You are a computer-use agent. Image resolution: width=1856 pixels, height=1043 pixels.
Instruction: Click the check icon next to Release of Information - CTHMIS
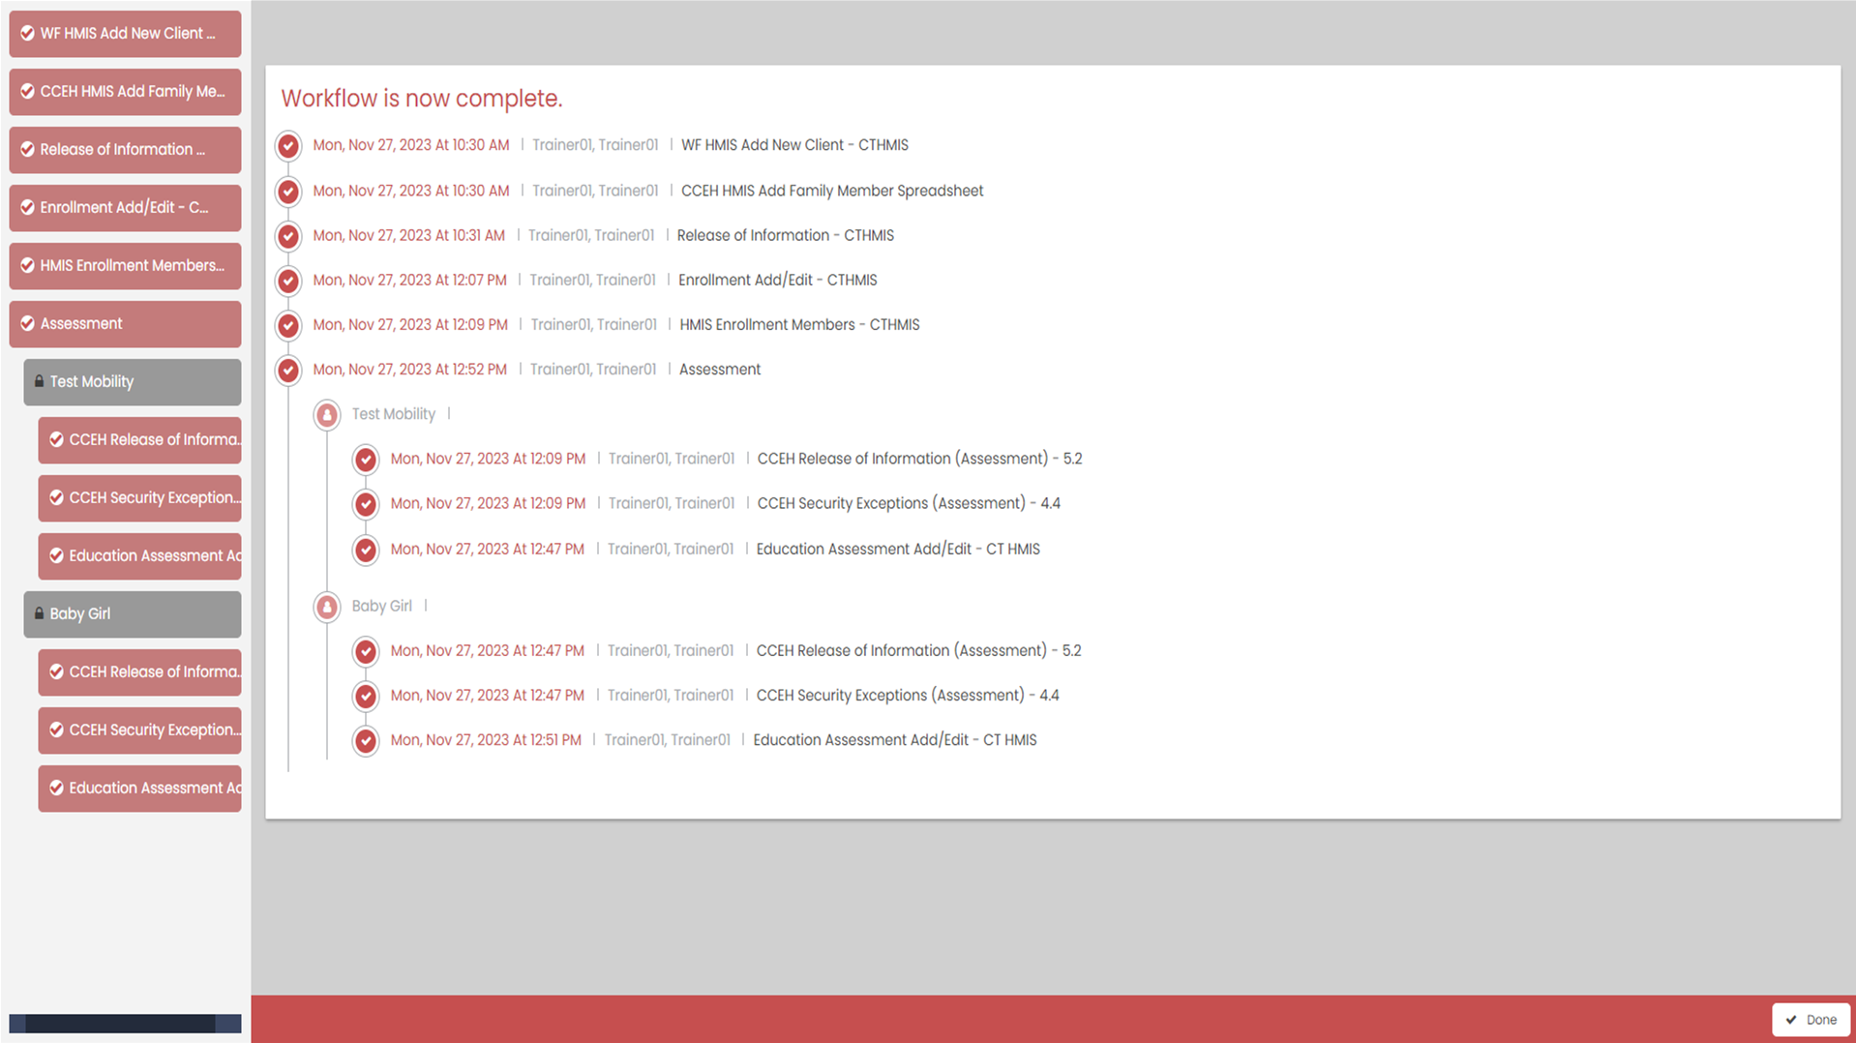288,236
